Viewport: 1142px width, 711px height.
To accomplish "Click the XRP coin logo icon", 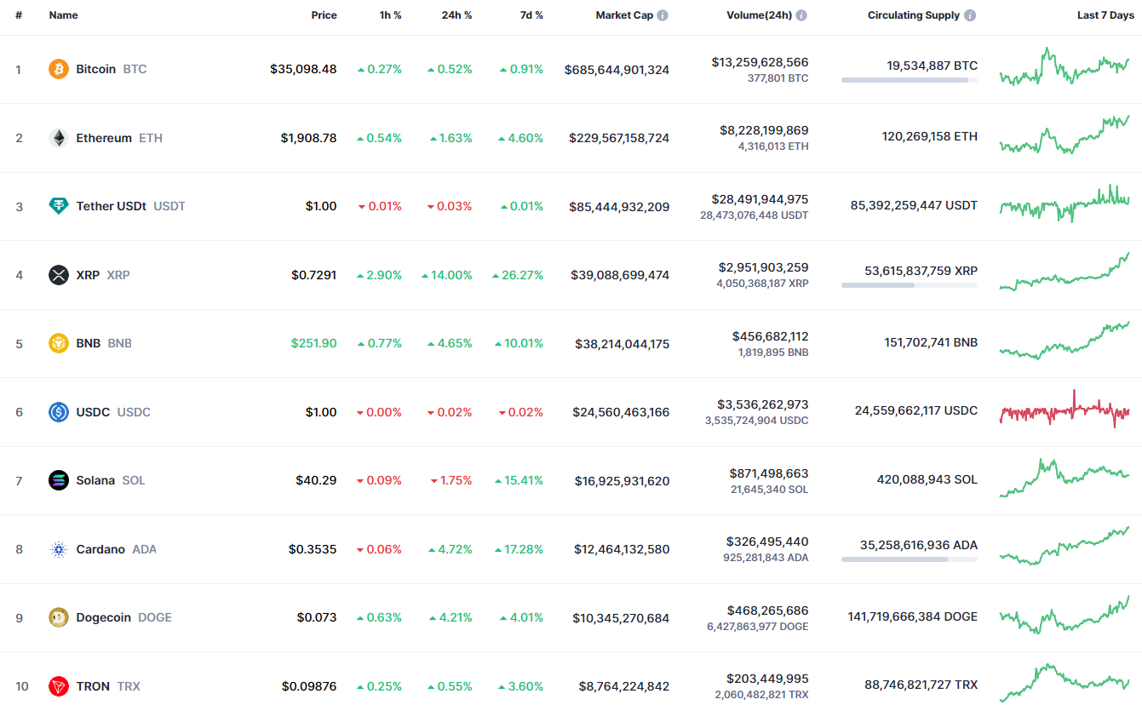I will click(x=59, y=275).
